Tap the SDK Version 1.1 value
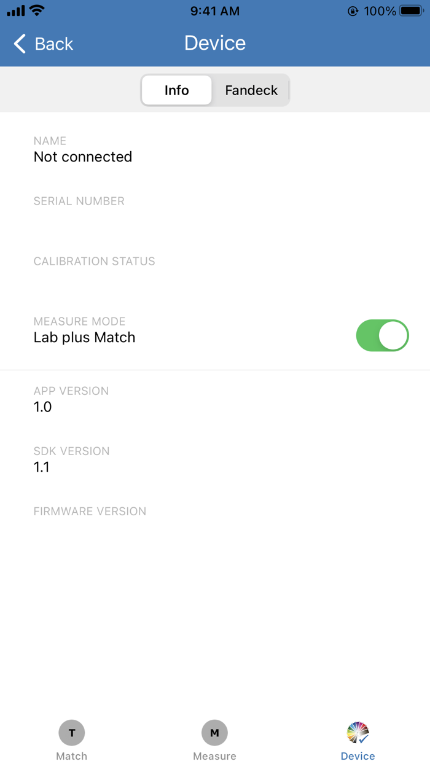Viewport: 430px width, 764px height. coord(41,467)
